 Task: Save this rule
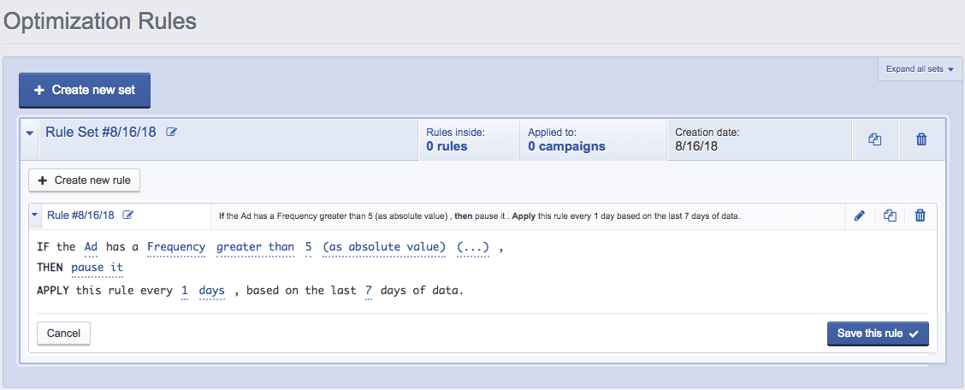pos(877,334)
